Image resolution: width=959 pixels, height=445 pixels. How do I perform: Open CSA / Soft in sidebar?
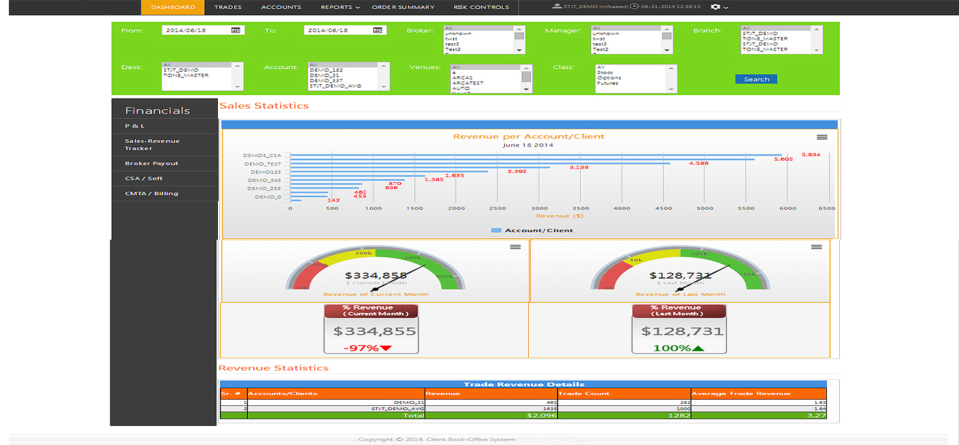[164, 179]
